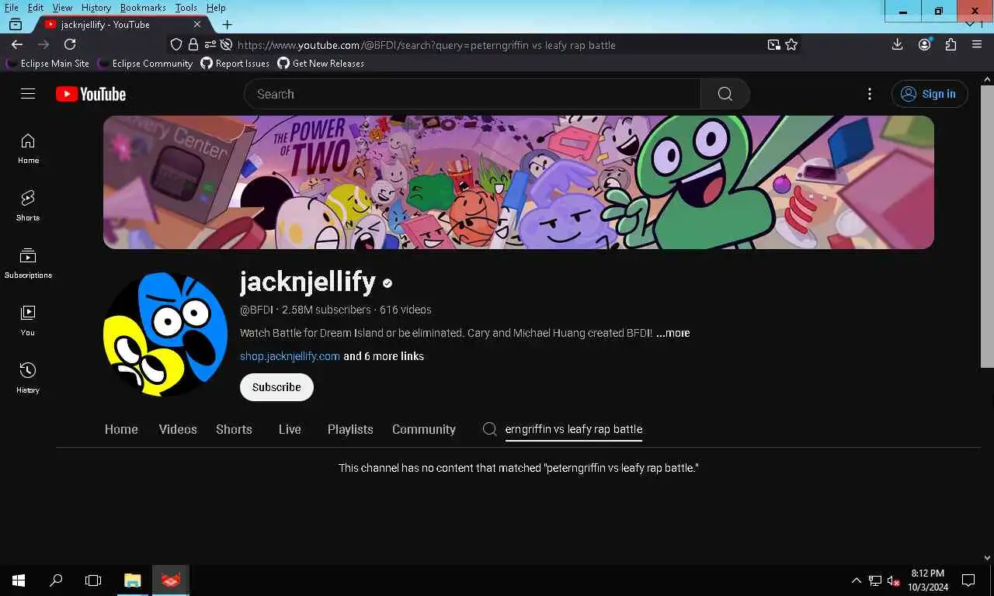Open the browser application menu
Screen dimensions: 994x596
click(977, 45)
